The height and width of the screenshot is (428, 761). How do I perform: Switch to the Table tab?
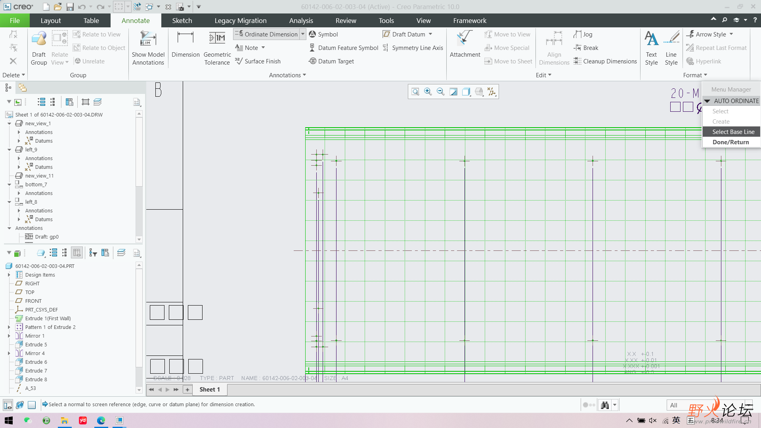pos(91,21)
